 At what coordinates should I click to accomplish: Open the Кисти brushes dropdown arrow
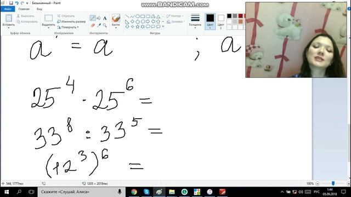coord(116,28)
